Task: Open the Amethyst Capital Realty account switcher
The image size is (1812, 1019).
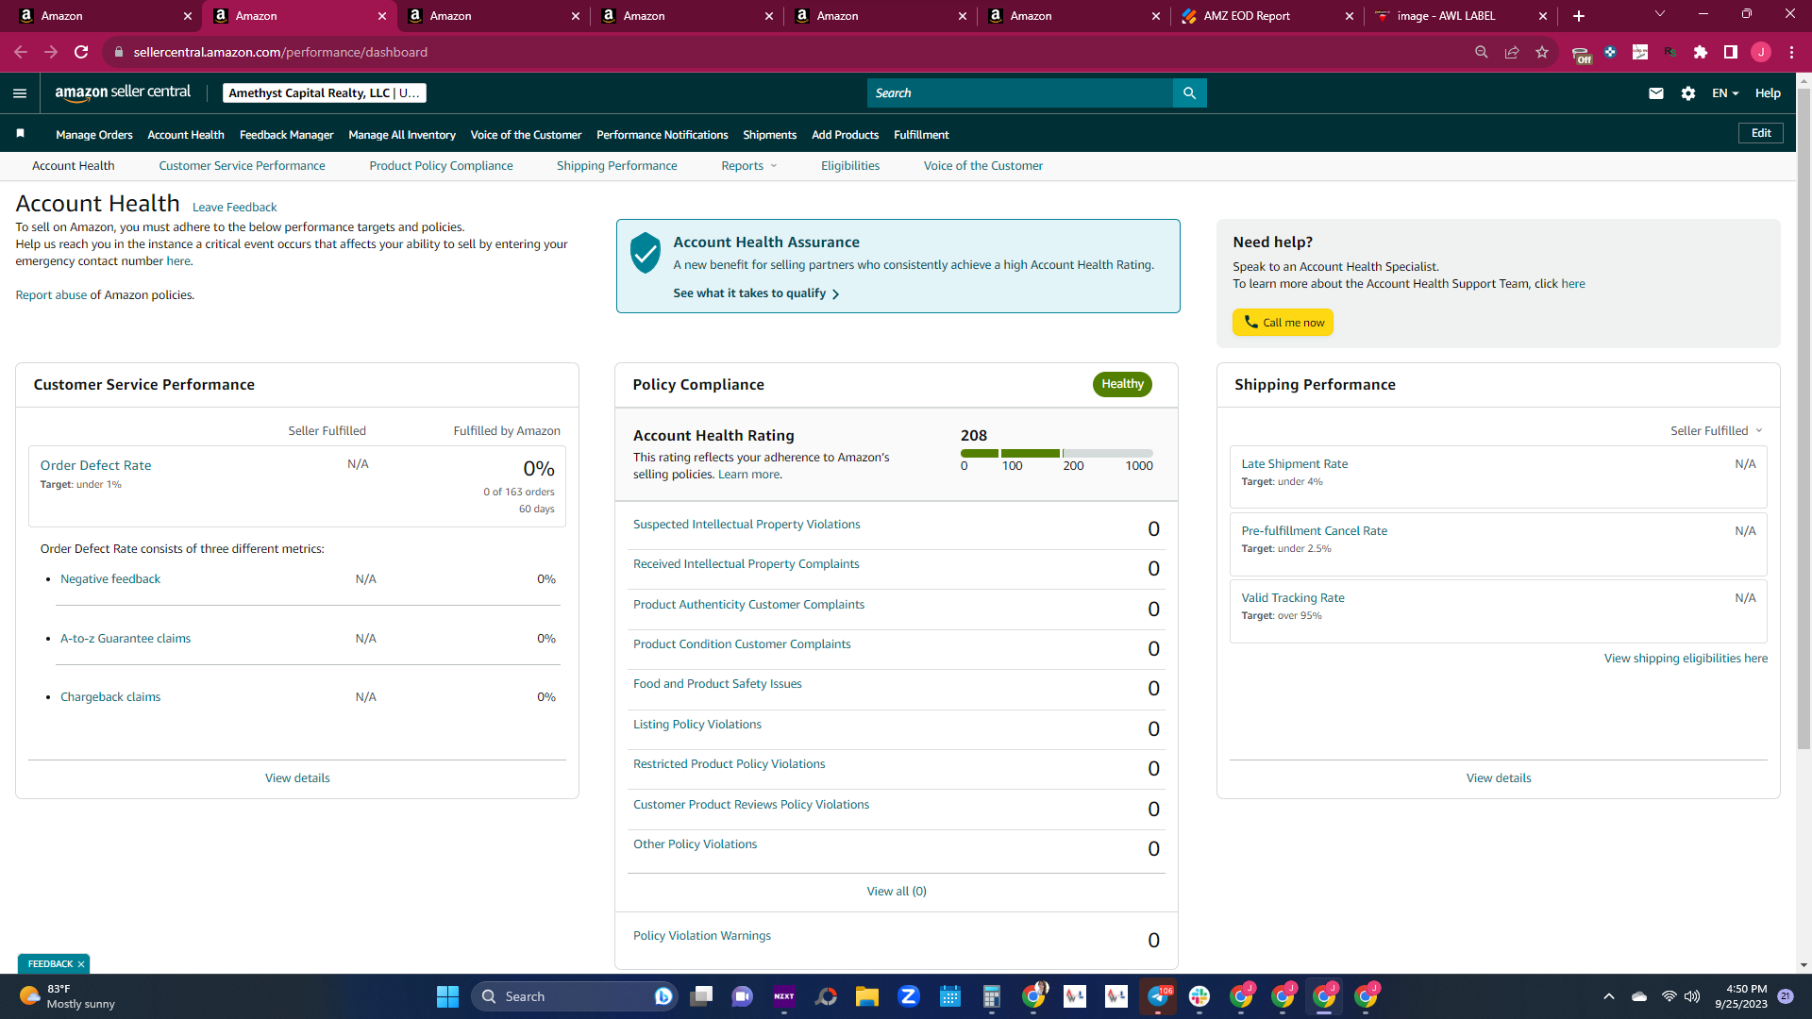Action: coord(325,93)
